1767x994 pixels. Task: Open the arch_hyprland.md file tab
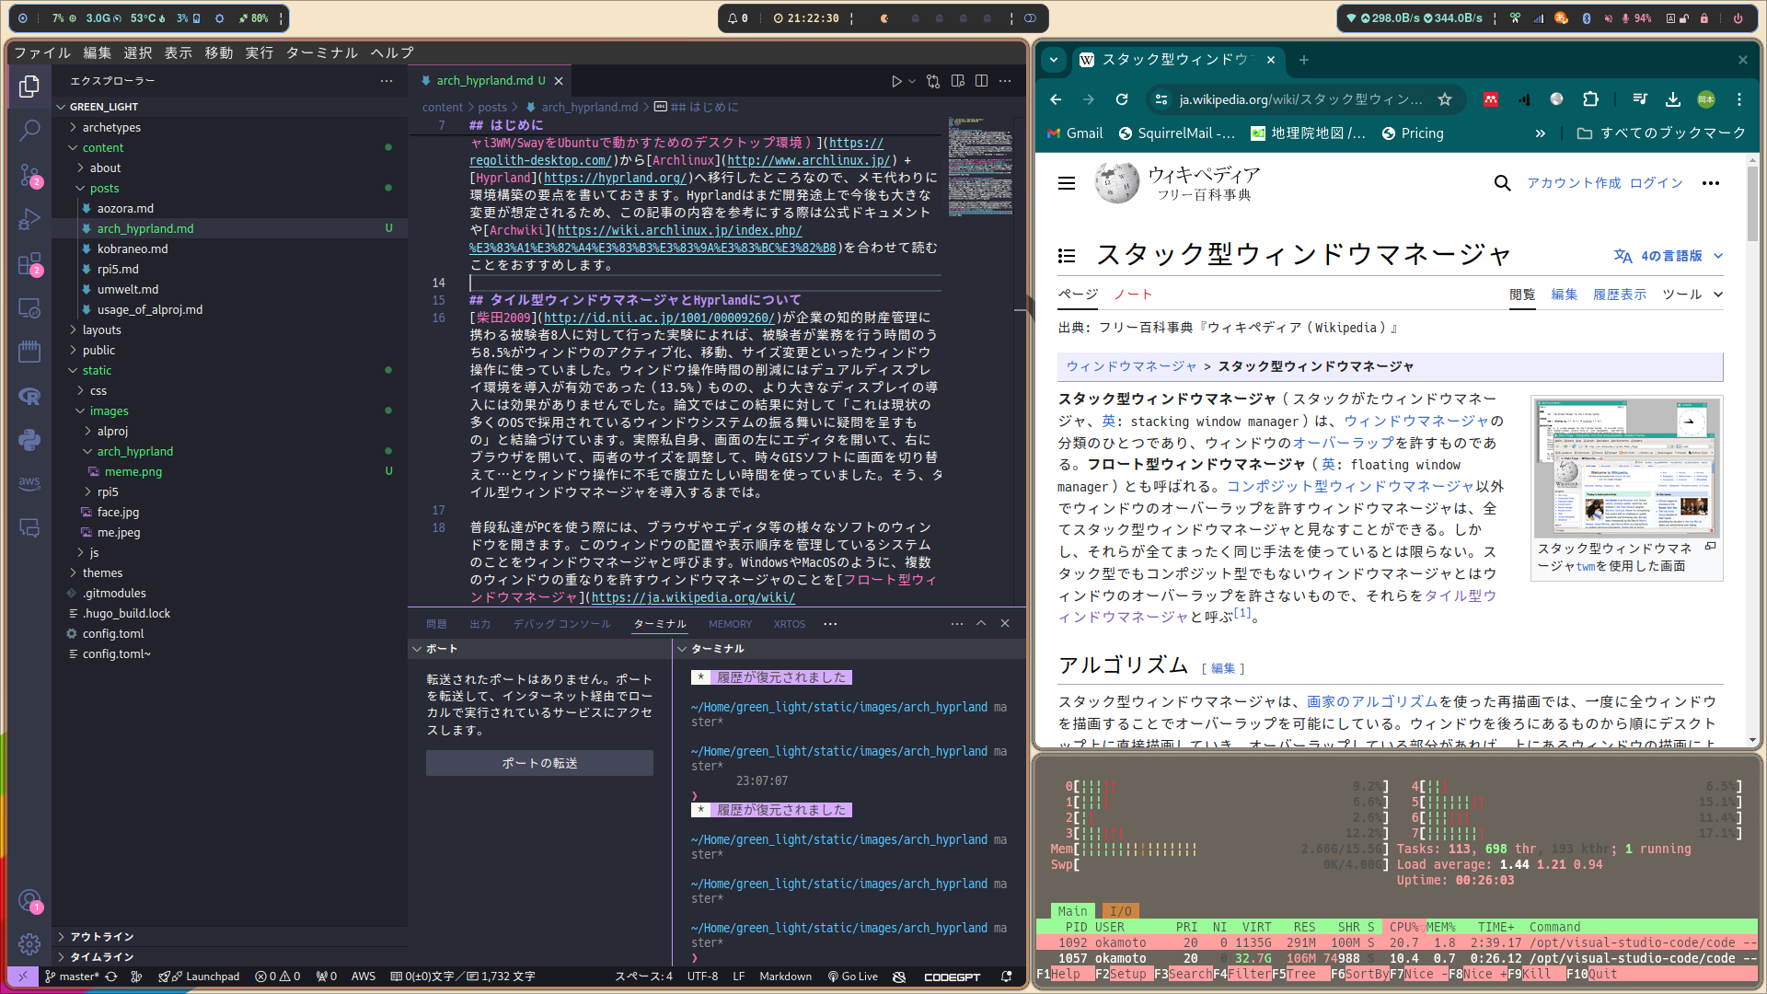[x=483, y=80]
